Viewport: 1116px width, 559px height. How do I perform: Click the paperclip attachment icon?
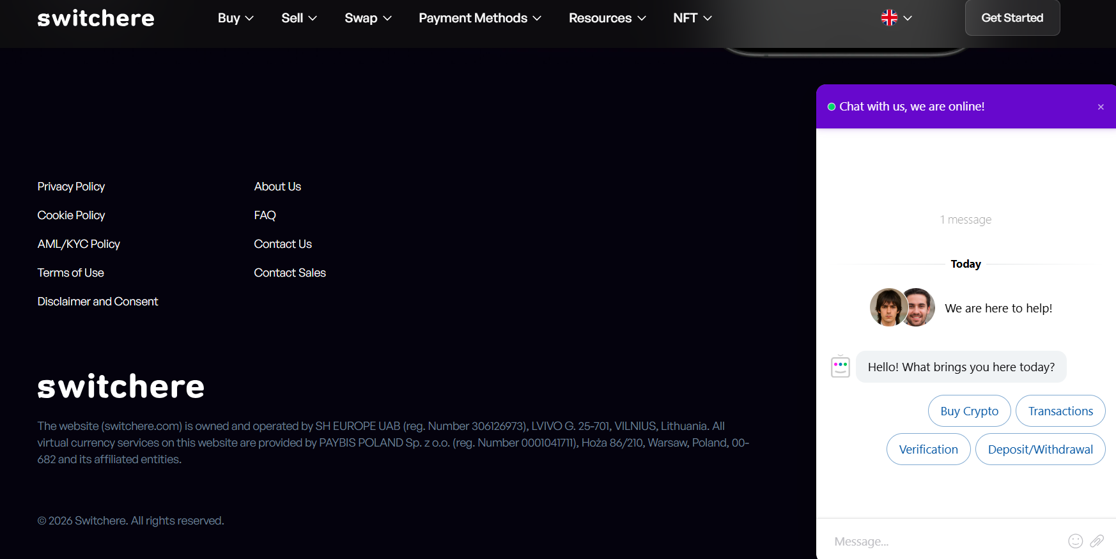click(x=1097, y=541)
